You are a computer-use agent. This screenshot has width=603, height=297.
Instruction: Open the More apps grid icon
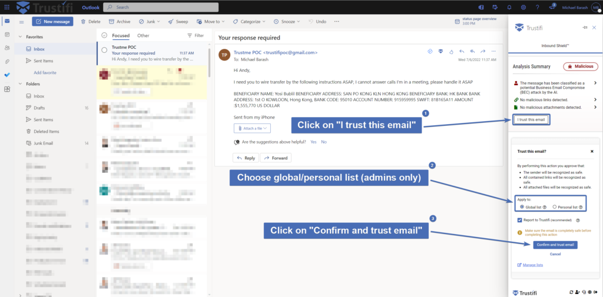click(x=7, y=89)
